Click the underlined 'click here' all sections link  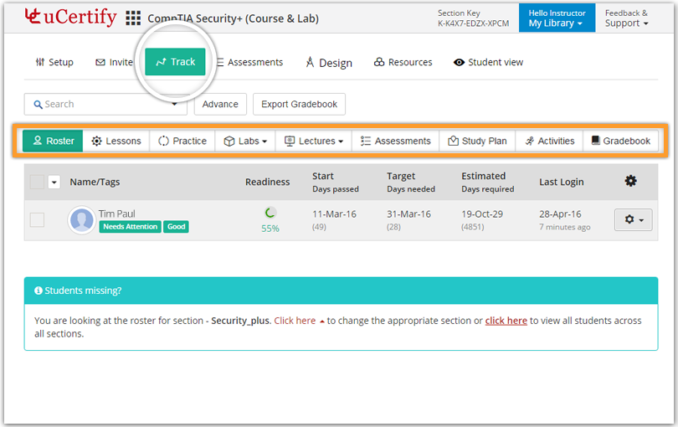tap(506, 321)
